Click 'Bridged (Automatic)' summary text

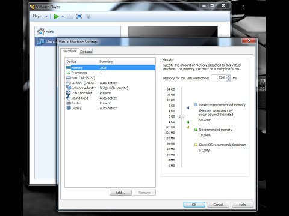click(x=114, y=88)
